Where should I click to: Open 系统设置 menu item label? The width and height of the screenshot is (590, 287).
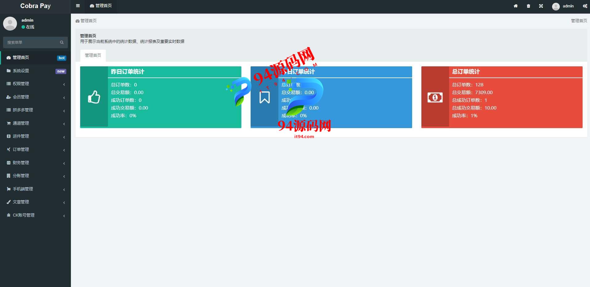[21, 71]
